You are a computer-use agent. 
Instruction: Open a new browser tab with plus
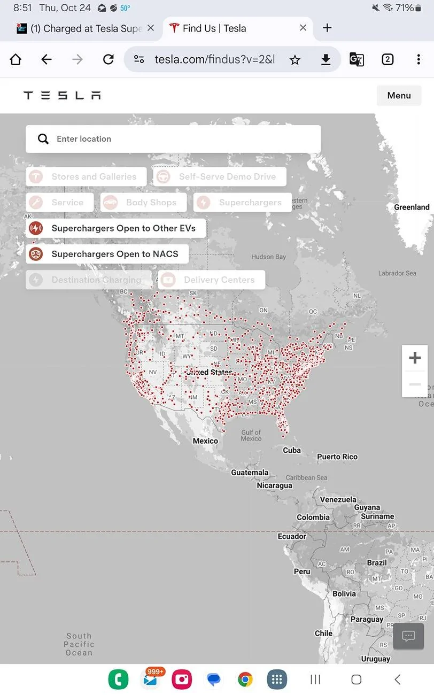coord(328,28)
